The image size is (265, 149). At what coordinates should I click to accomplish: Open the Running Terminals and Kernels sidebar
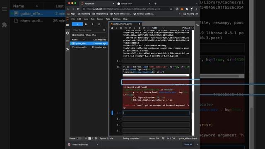point(67,33)
